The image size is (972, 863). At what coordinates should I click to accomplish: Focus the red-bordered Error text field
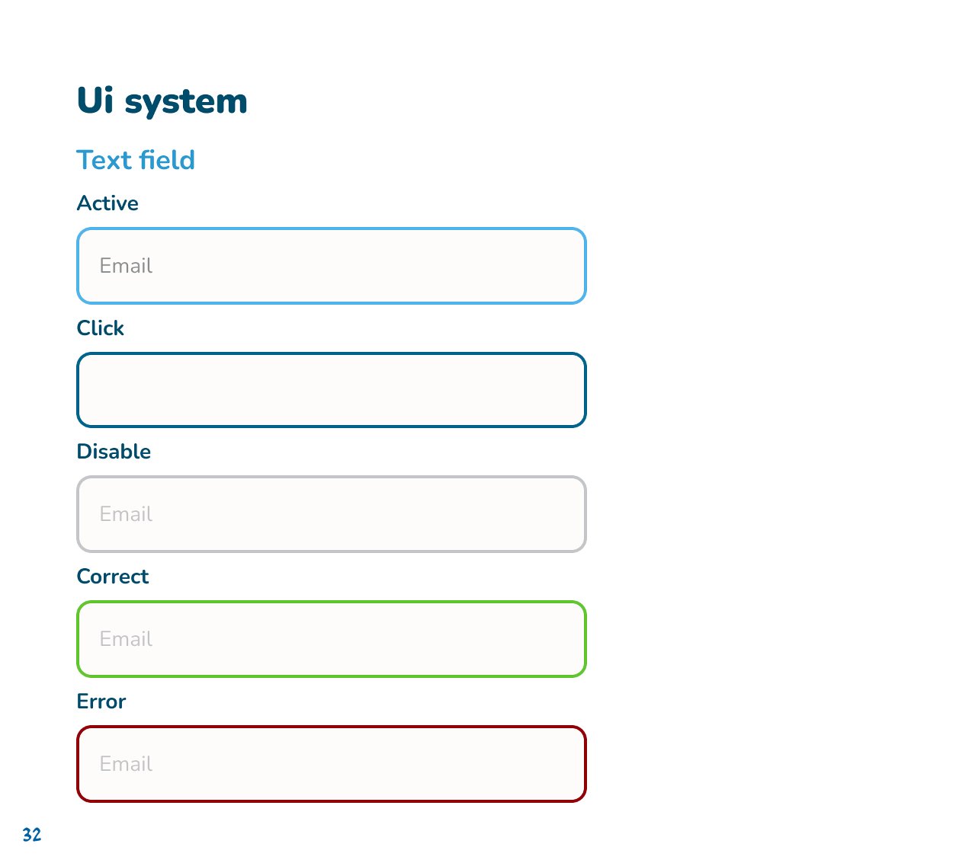[332, 764]
